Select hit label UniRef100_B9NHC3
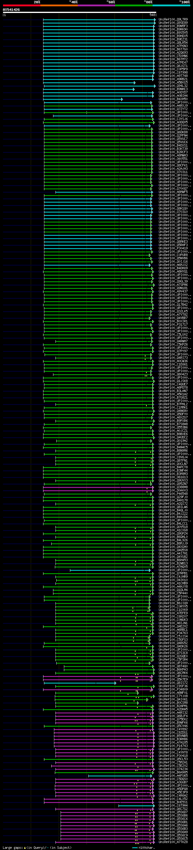 tap(173, 89)
